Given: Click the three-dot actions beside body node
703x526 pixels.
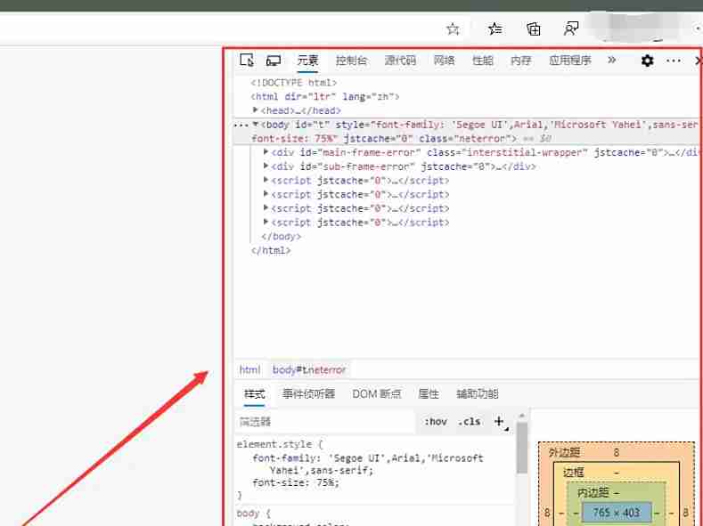Looking at the screenshot, I should 241,125.
